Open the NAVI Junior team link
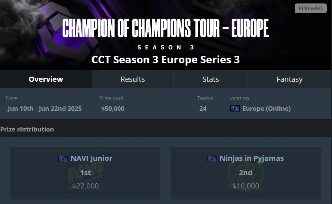 coord(91,158)
